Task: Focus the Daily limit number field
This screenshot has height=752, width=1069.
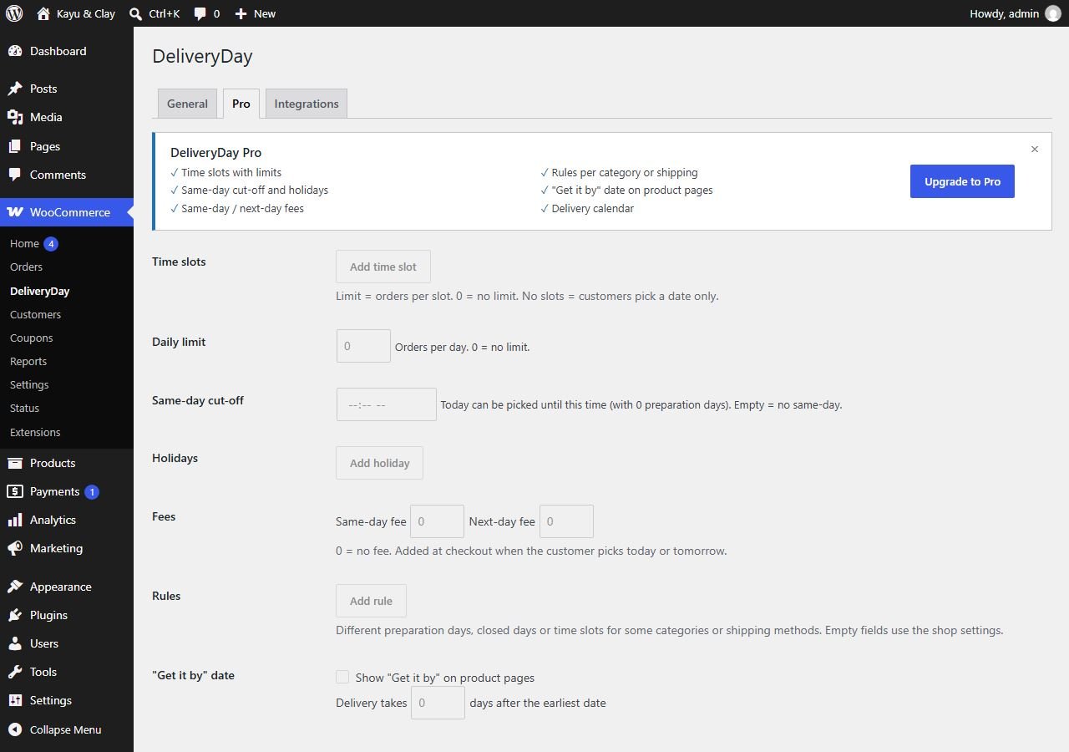Action: coord(363,346)
